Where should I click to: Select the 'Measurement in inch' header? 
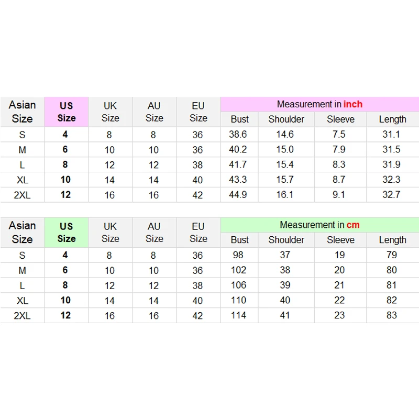[x=319, y=104]
